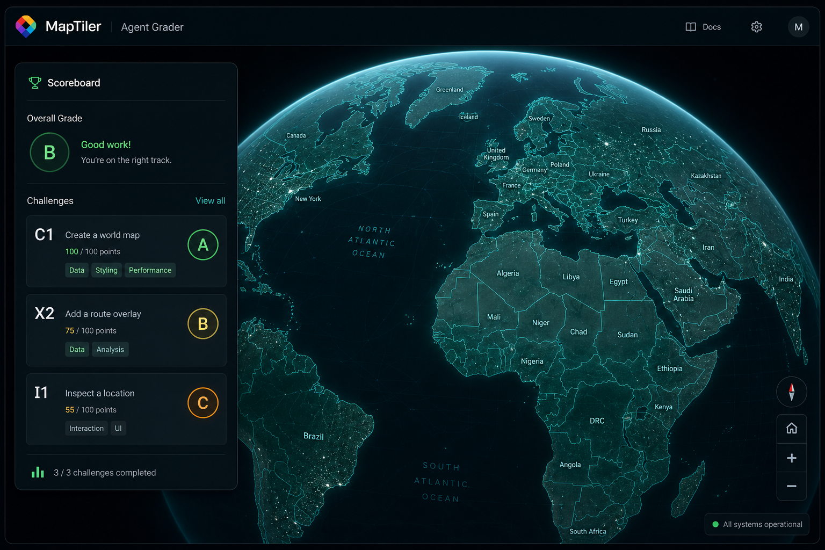Screen dimensions: 825x550
Task: Click the Russia map label
Action: [x=651, y=129]
